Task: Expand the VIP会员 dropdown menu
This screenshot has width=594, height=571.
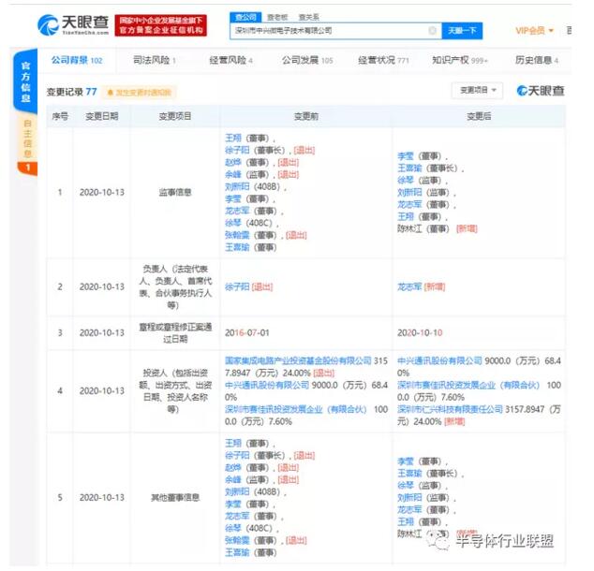Action: pos(536,31)
